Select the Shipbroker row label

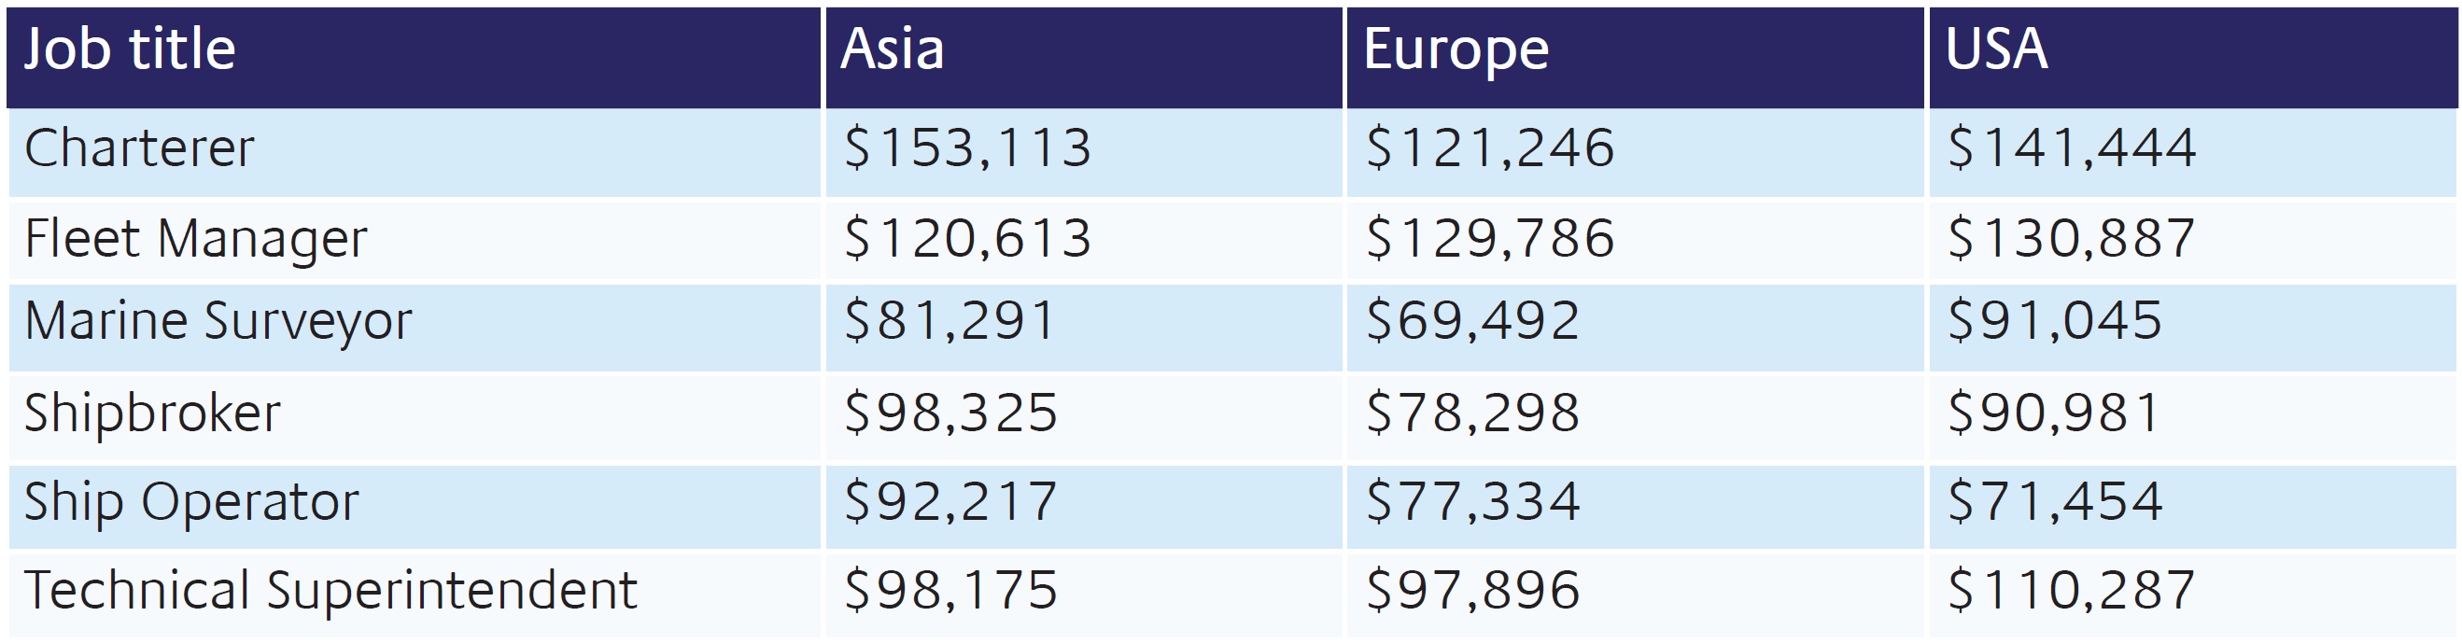[x=153, y=413]
